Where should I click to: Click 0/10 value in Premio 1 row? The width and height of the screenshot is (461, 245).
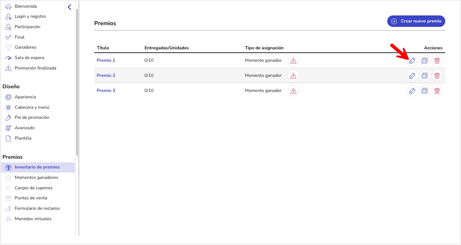click(x=149, y=60)
